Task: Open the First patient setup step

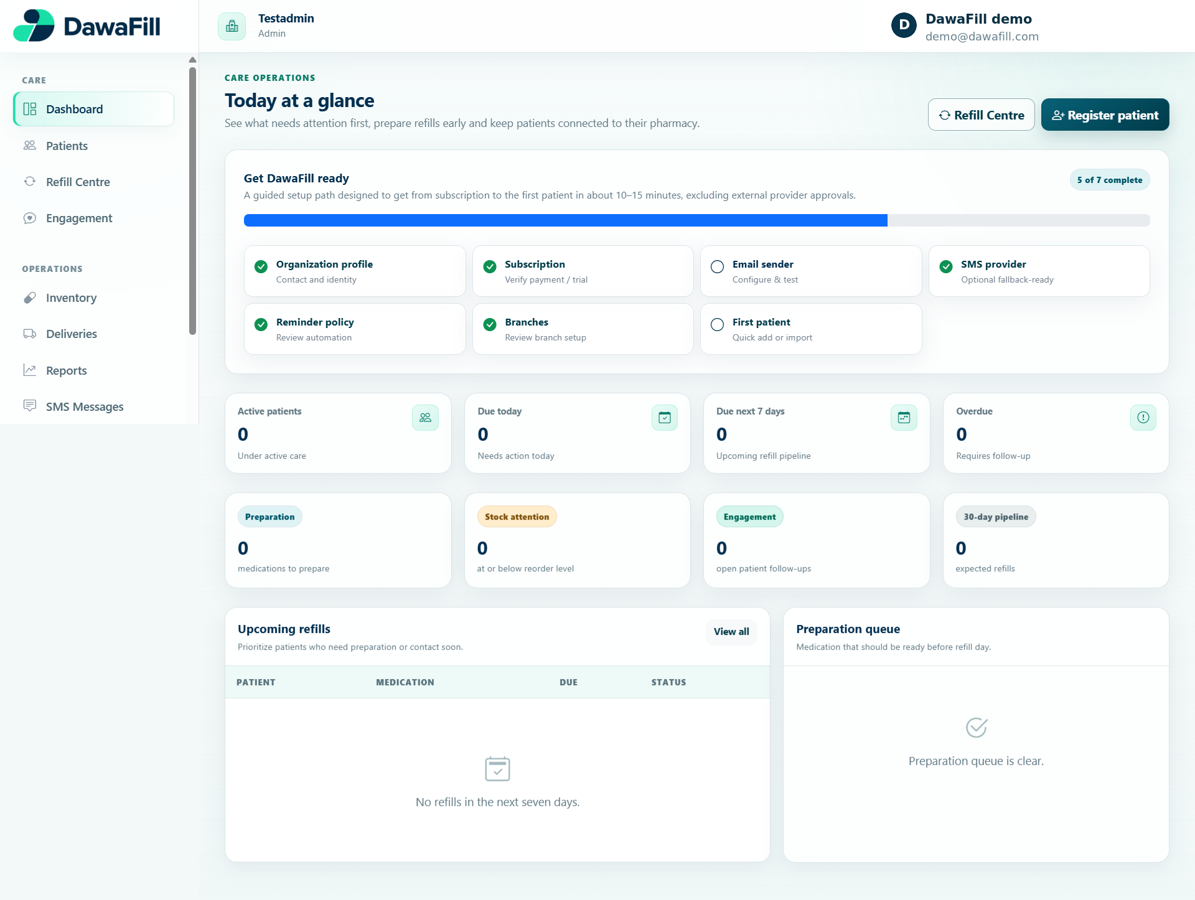Action: 810,329
